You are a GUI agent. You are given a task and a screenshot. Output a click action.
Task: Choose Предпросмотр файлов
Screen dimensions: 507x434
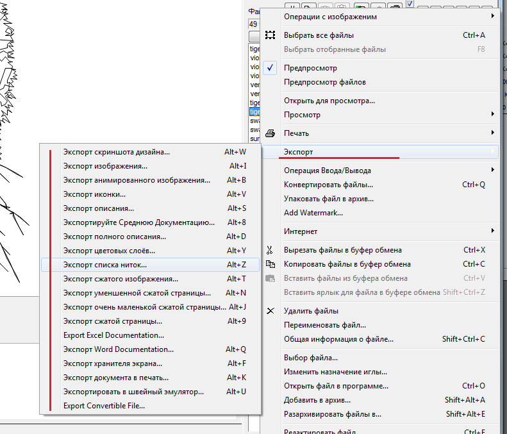pos(380,82)
